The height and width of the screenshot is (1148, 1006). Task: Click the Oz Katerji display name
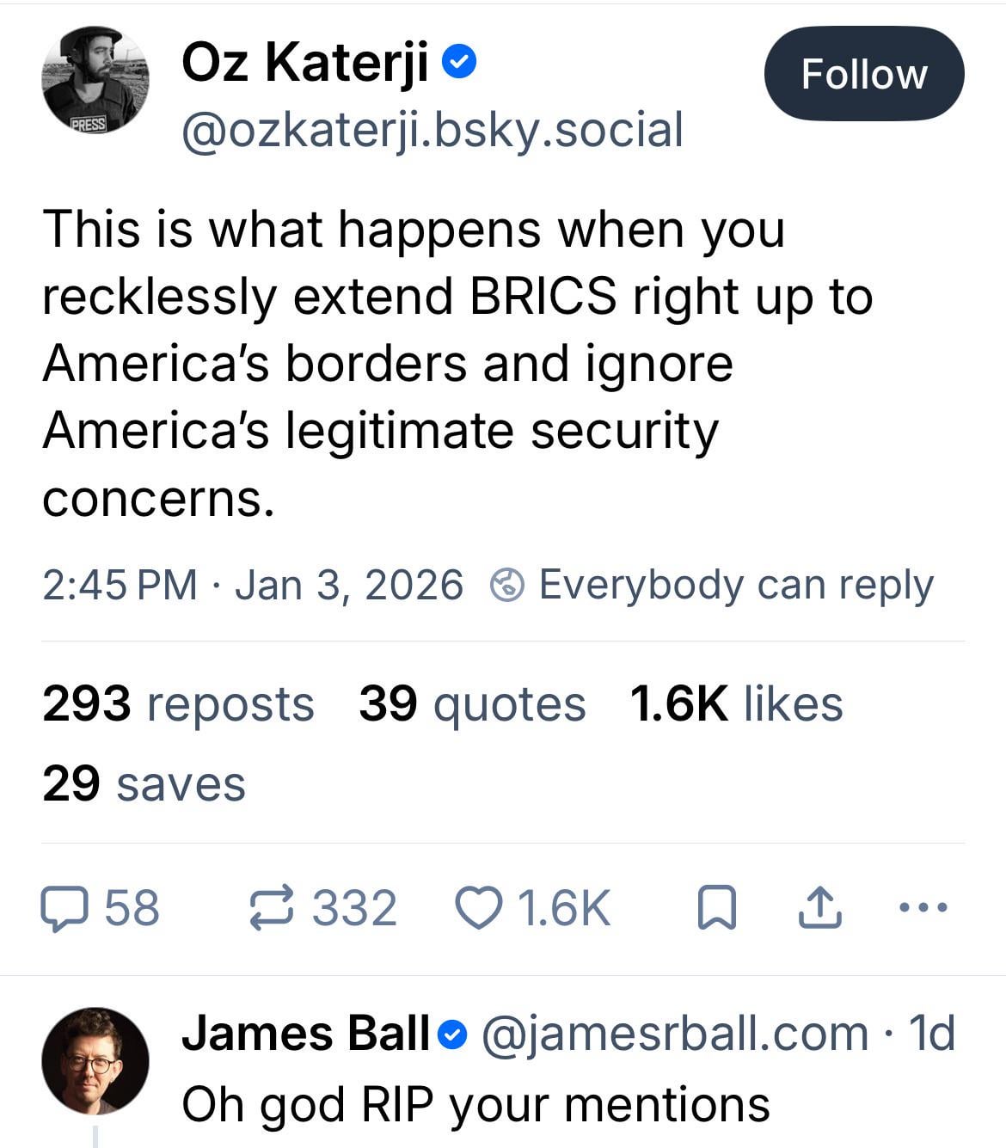(305, 63)
